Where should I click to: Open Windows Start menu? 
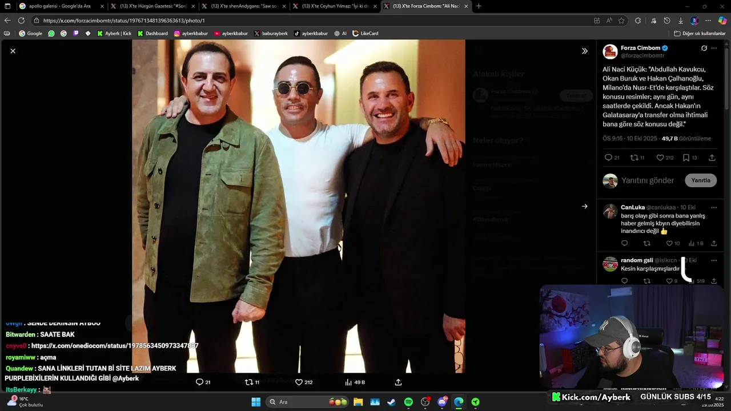tap(256, 402)
